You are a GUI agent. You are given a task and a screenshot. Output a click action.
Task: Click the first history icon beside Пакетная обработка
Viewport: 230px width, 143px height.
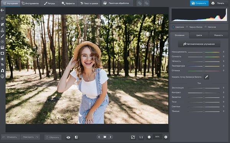coord(140,3)
